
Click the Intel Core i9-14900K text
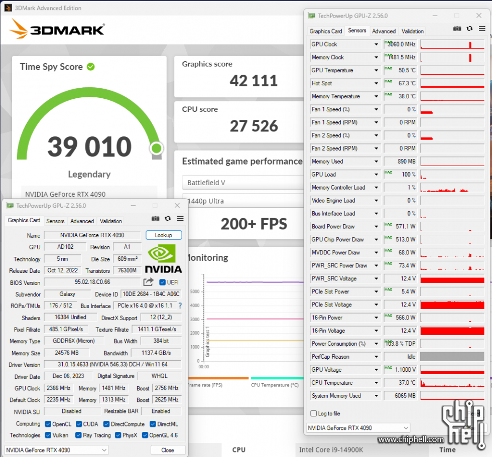pyautogui.click(x=331, y=450)
